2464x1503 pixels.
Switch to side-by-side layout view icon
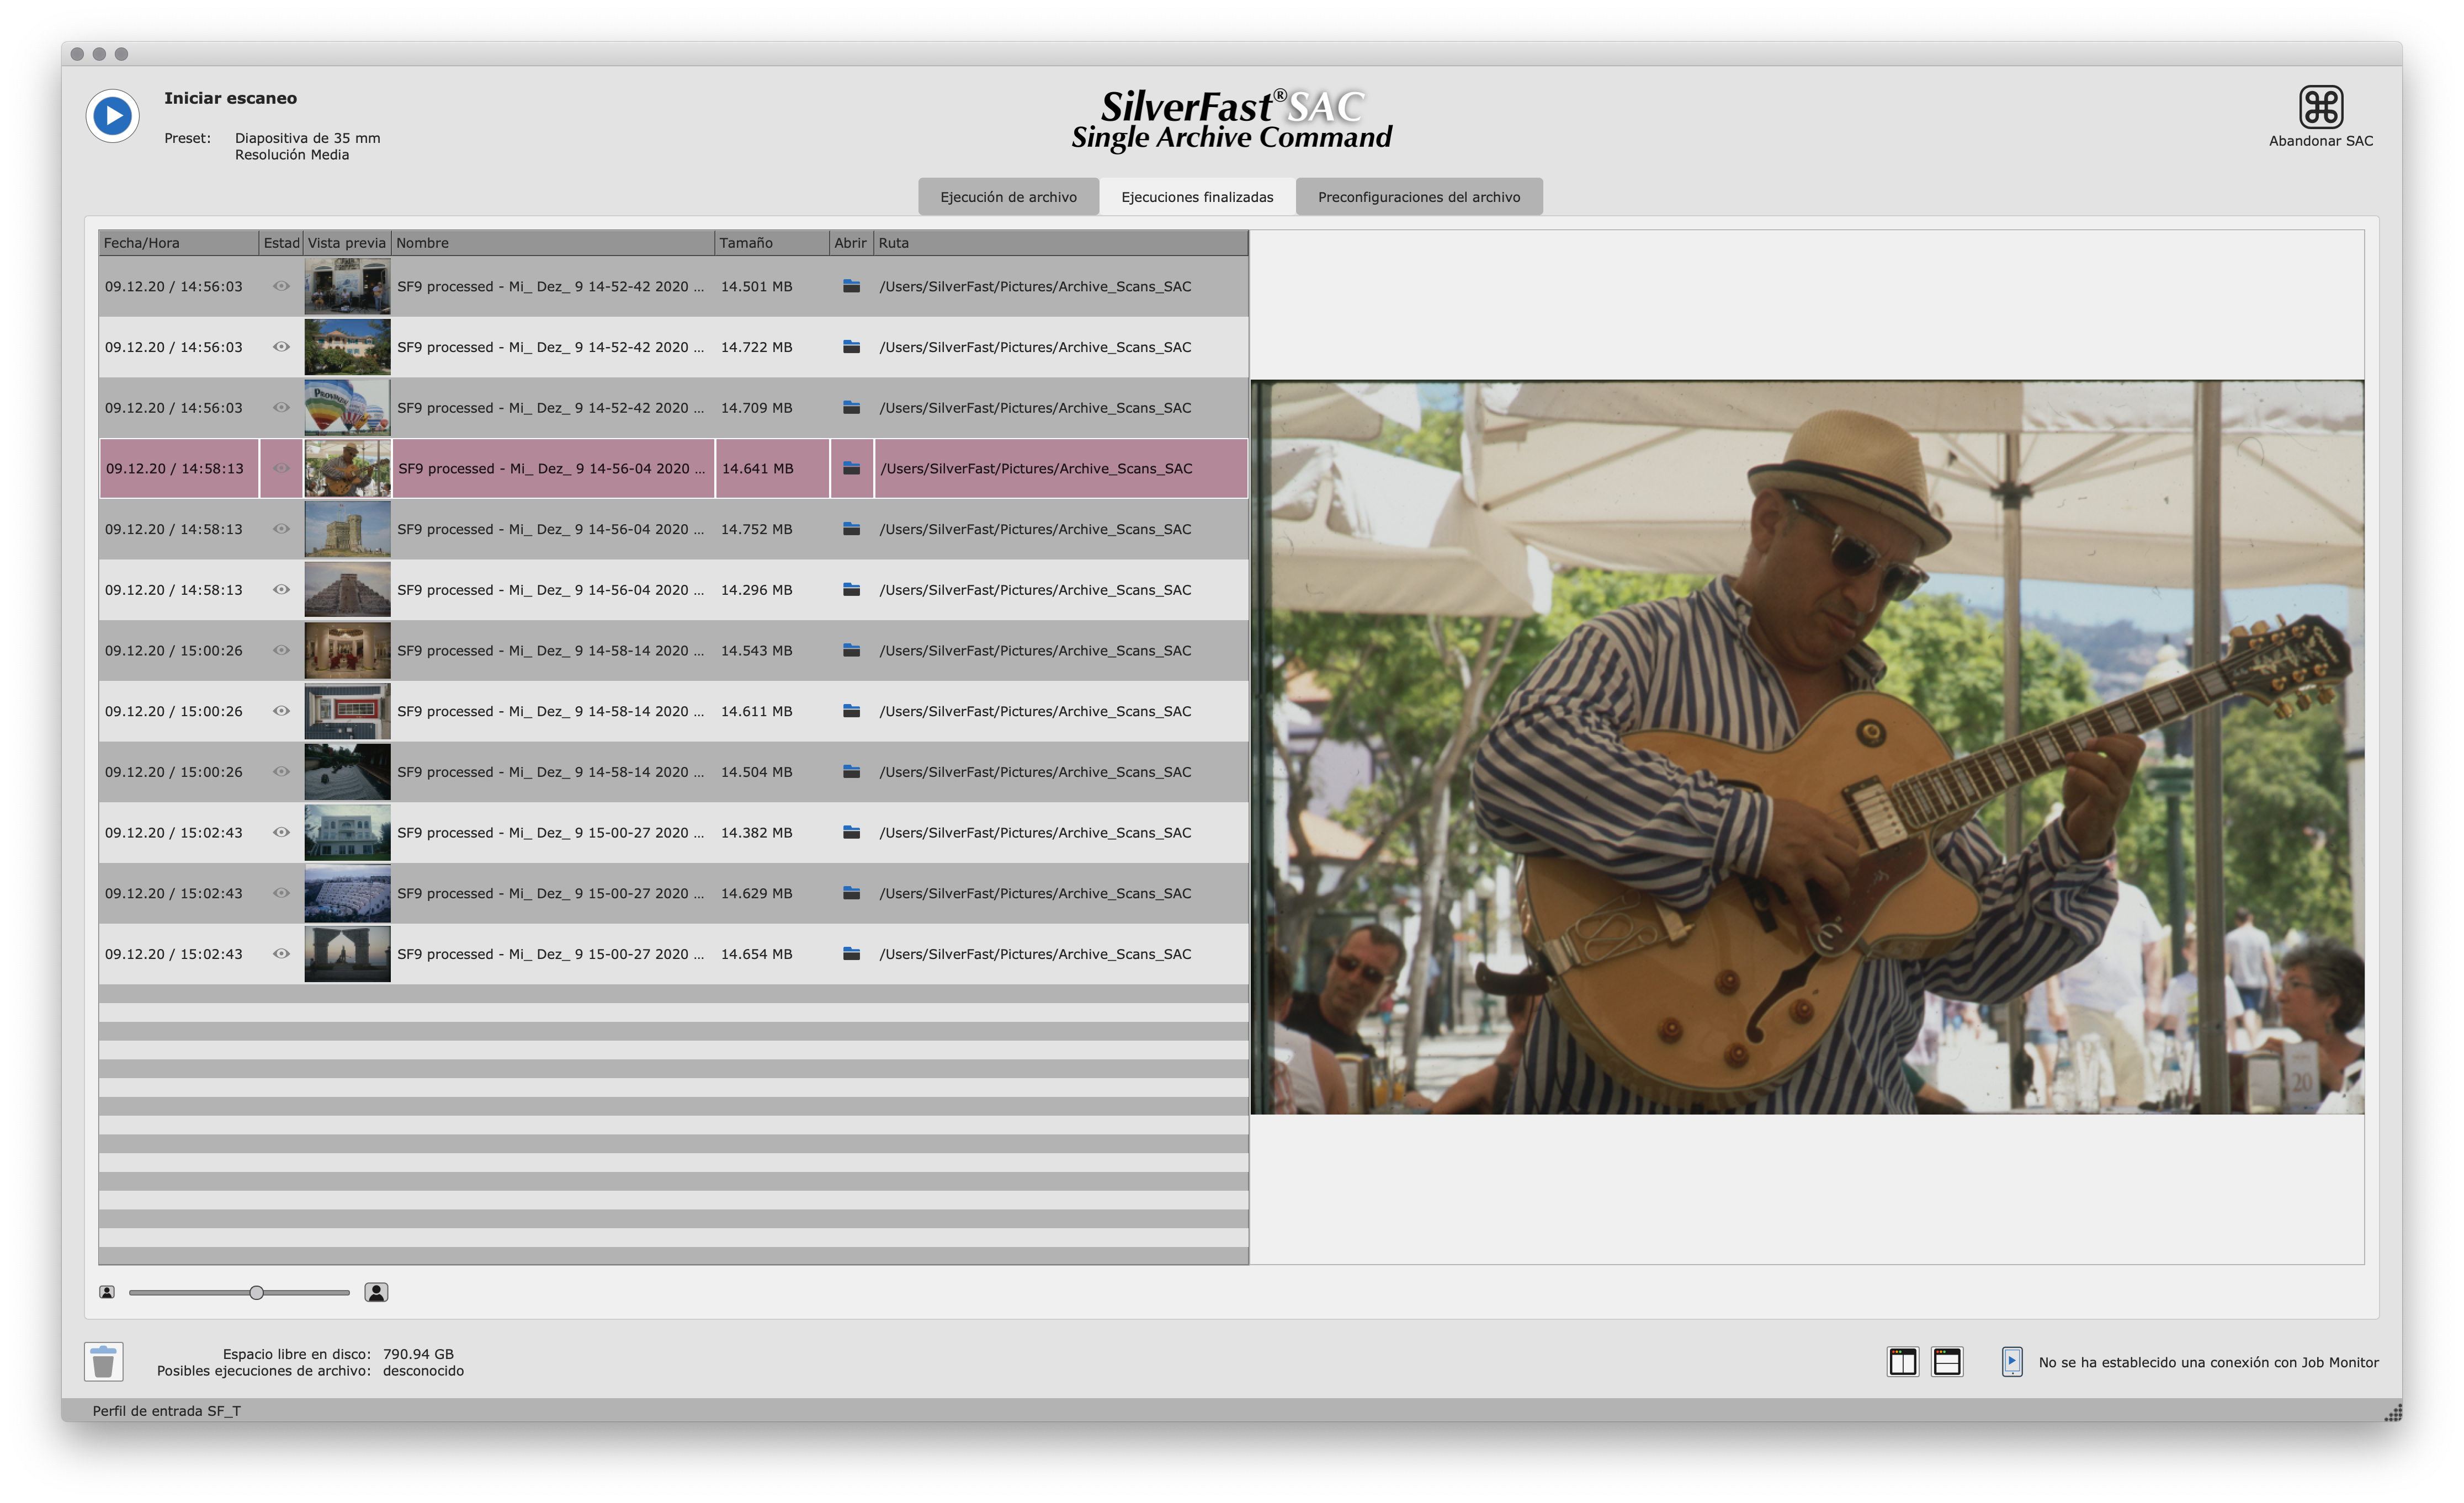point(1902,1361)
